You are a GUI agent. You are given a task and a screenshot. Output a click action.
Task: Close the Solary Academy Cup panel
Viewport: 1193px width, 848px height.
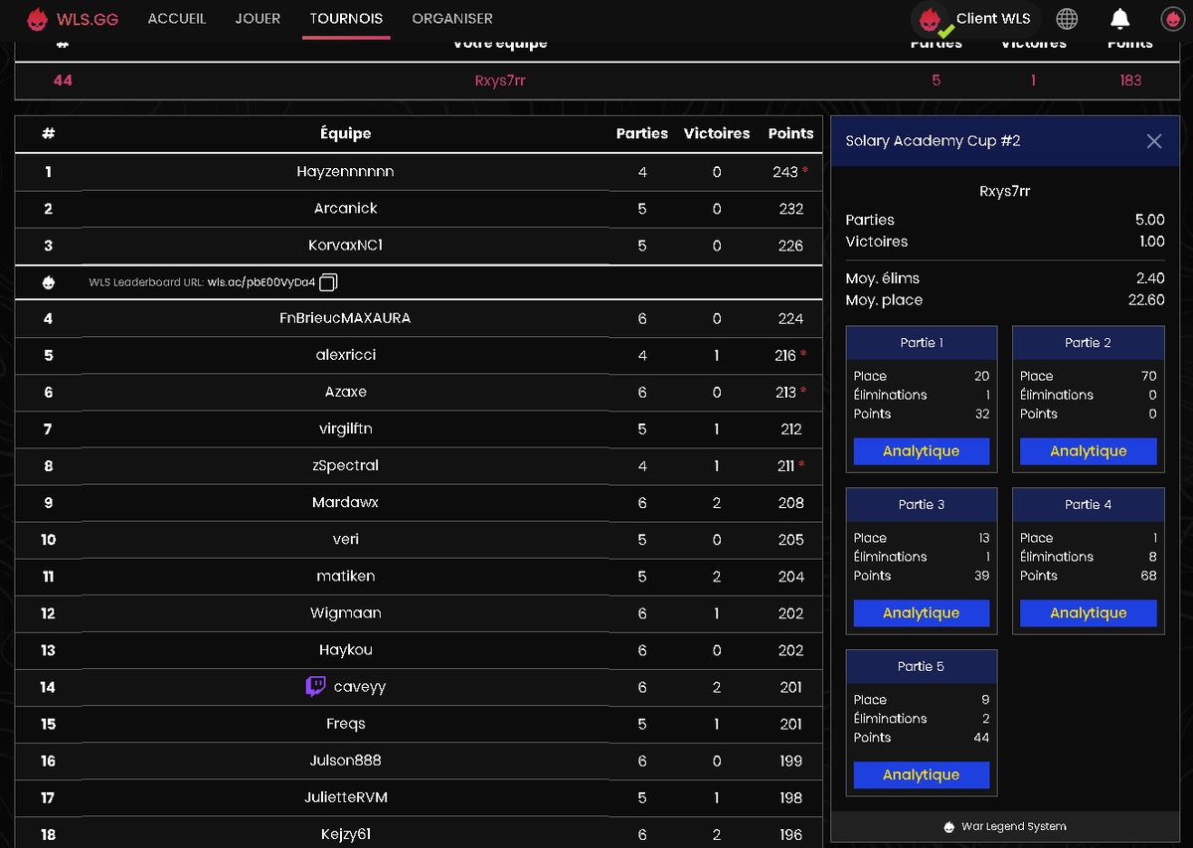point(1154,141)
